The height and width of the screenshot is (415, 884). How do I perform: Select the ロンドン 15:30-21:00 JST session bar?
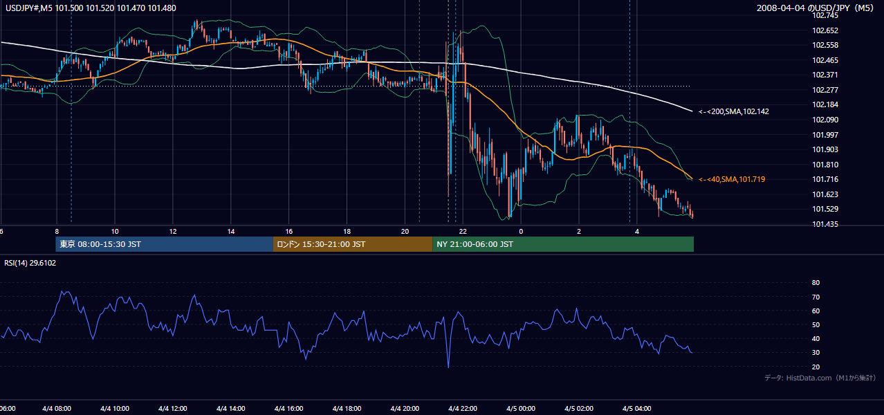point(353,244)
